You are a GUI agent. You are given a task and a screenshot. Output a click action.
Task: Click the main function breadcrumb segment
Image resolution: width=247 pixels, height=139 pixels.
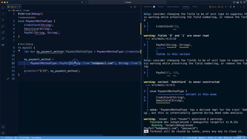click(x=27, y=10)
